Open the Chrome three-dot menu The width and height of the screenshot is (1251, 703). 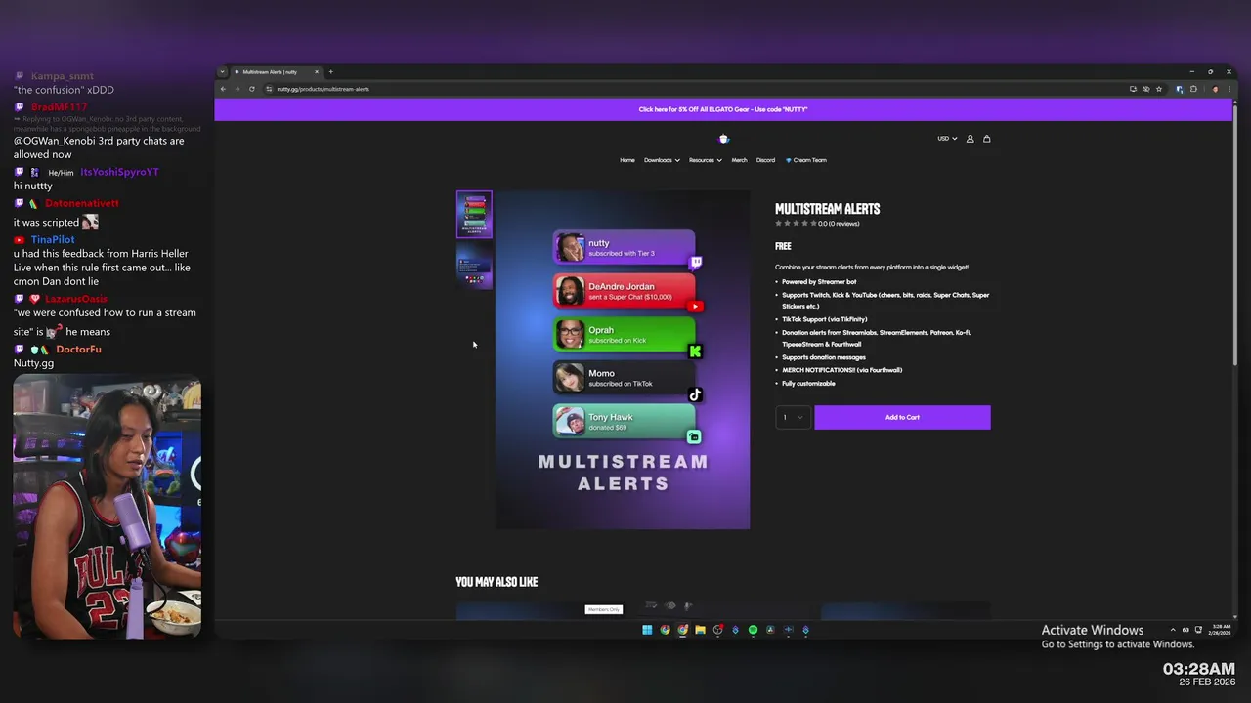pyautogui.click(x=1229, y=89)
